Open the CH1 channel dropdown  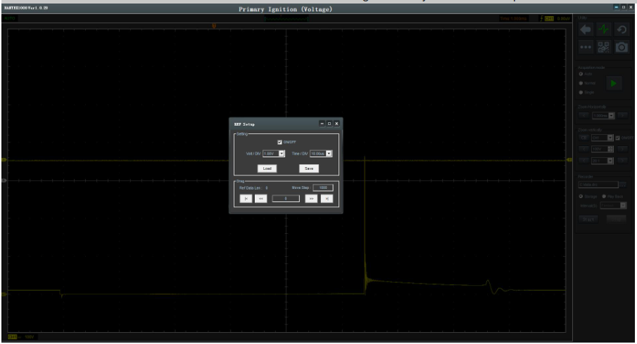602,138
